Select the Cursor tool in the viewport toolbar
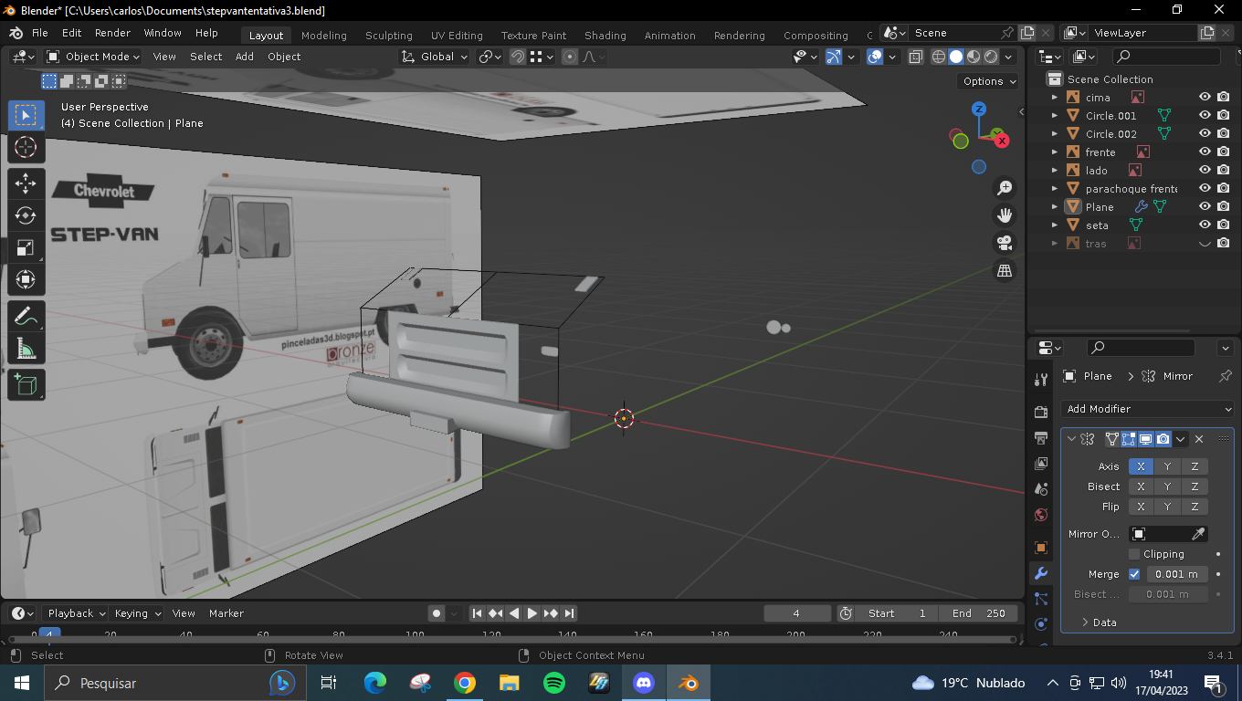The width and height of the screenshot is (1242, 701). coord(26,147)
